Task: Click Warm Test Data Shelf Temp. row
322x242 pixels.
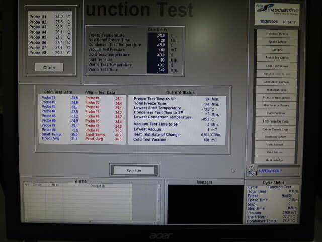Action: [x=104, y=135]
